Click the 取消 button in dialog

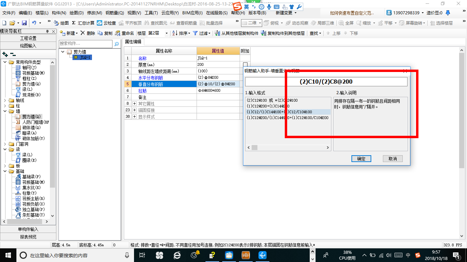tap(392, 159)
